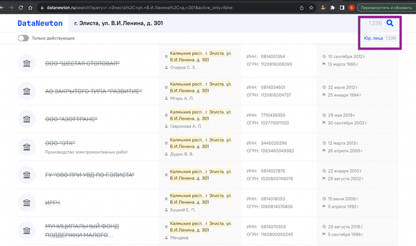Click ОГРН value 1027710011120
Image resolution: width=416 pixels, height=246 pixels.
[275, 123]
